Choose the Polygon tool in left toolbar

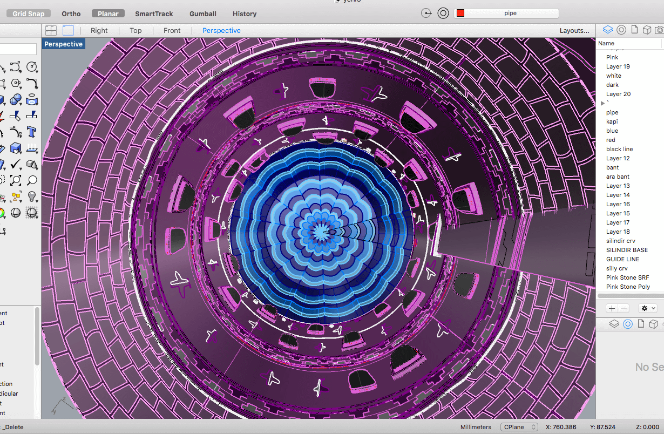(x=16, y=83)
